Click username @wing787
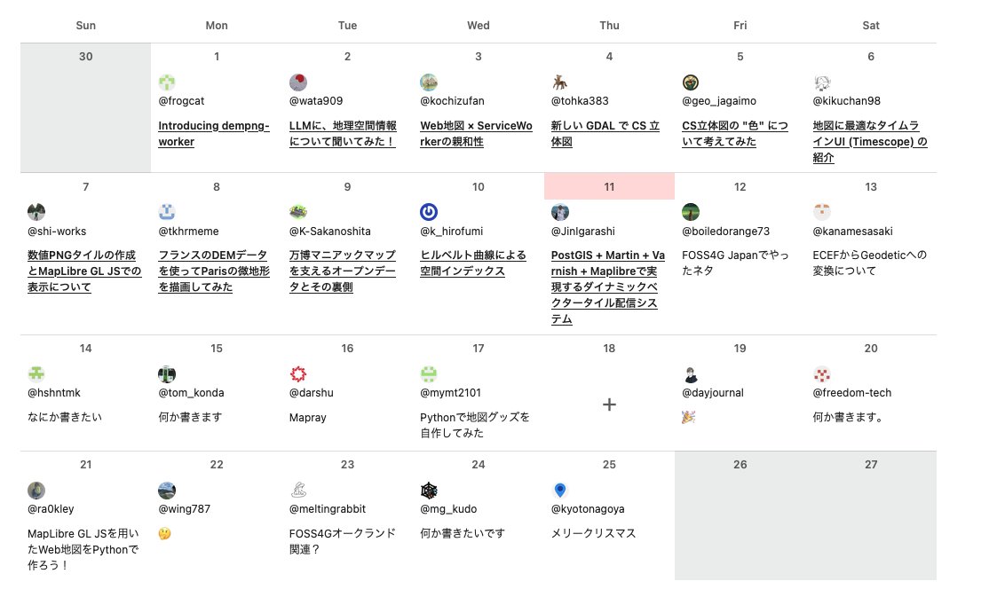Screen dimensions: 997x605 click(x=185, y=509)
